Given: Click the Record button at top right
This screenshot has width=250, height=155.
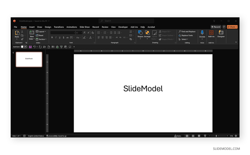Looking at the screenshot, I should 216,27.
